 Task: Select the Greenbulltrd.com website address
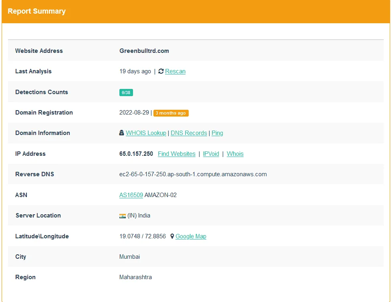click(144, 51)
